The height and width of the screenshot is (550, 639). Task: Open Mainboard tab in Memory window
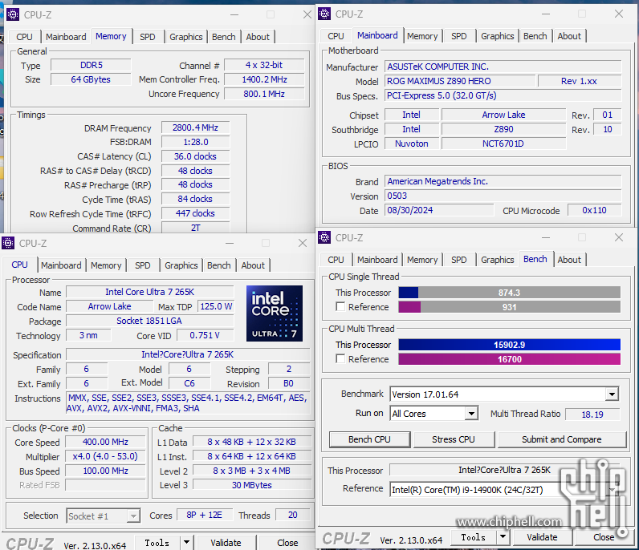point(66,37)
